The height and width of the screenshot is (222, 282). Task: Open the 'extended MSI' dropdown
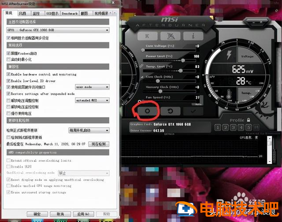(x=92, y=100)
